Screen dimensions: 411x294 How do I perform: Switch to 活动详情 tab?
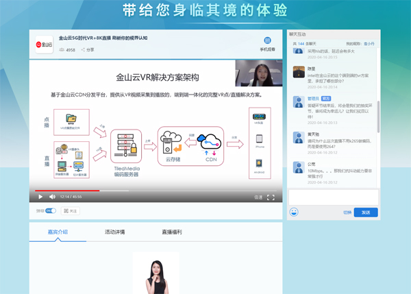point(114,232)
